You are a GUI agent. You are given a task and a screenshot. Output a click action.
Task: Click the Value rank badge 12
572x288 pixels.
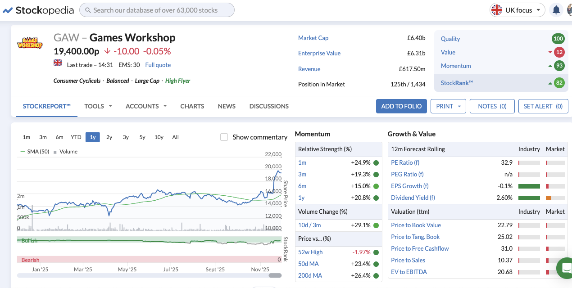[559, 52]
